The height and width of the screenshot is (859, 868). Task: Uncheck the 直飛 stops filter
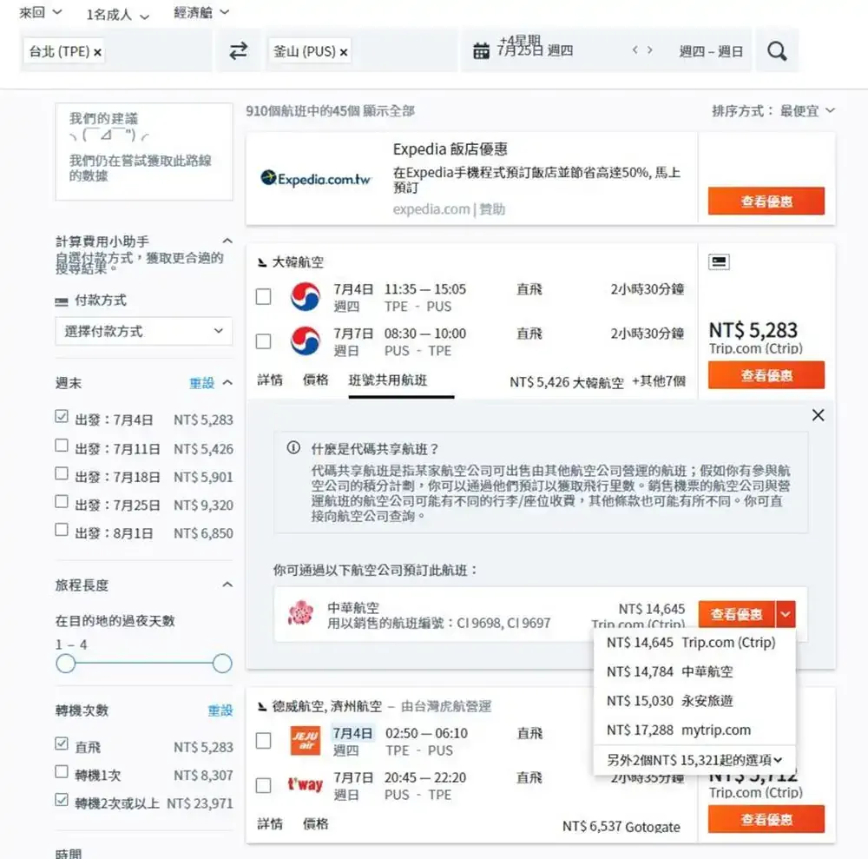point(62,743)
